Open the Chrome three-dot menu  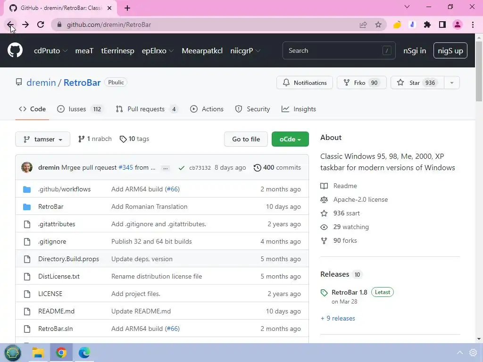pos(473,25)
